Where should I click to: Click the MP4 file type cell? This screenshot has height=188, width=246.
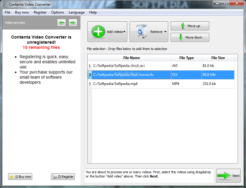[x=186, y=84]
